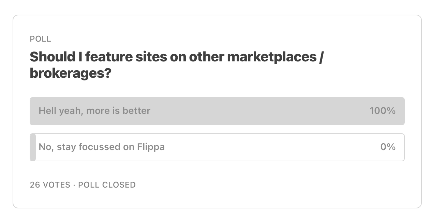431x221 pixels.
Task: Click the filled gray bar of first option
Action: tap(217, 111)
